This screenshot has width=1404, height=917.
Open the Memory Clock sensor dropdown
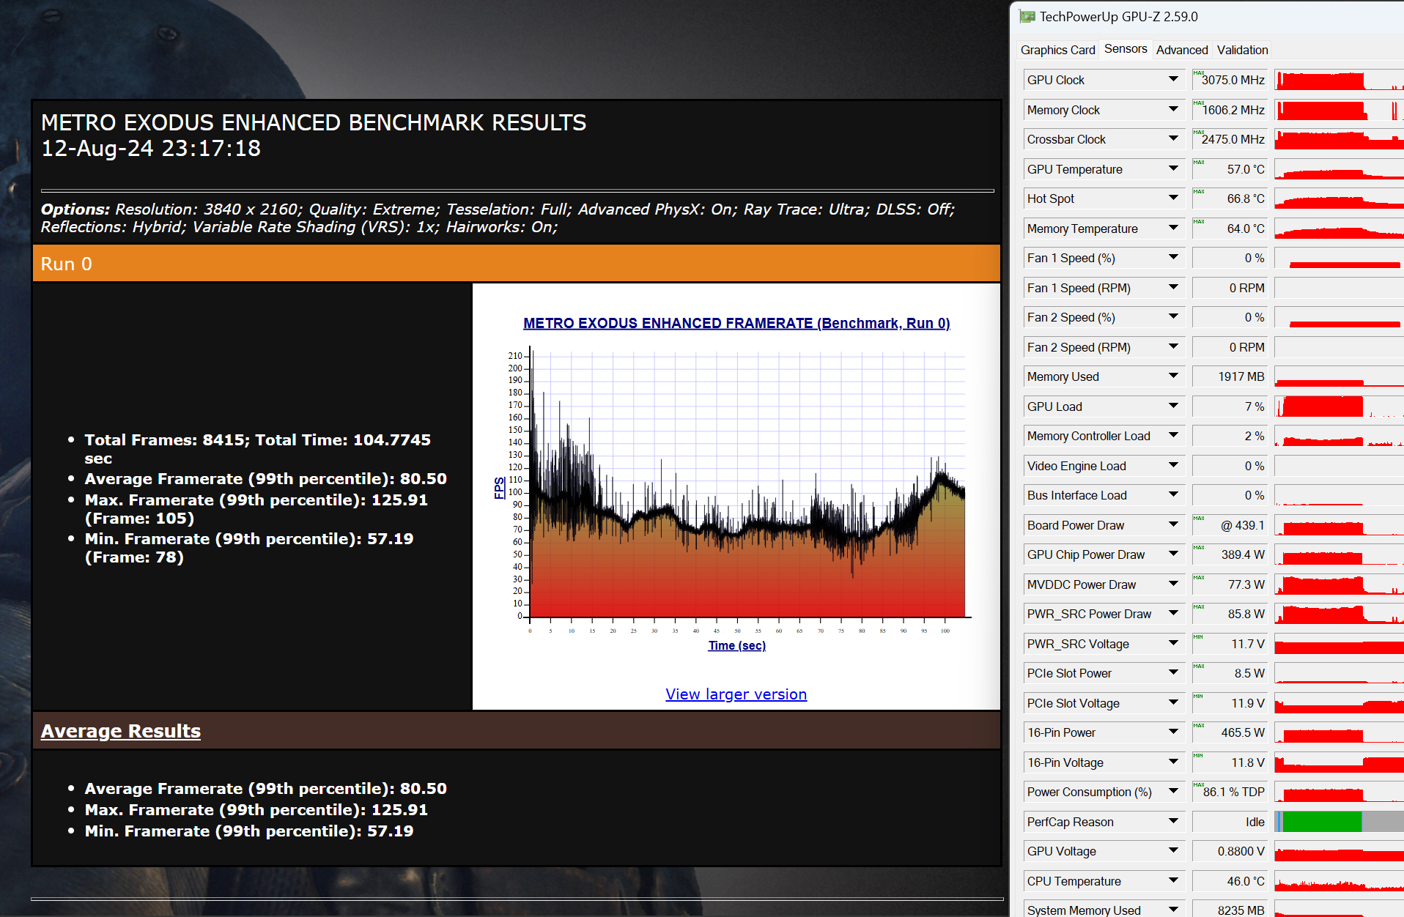(x=1173, y=110)
